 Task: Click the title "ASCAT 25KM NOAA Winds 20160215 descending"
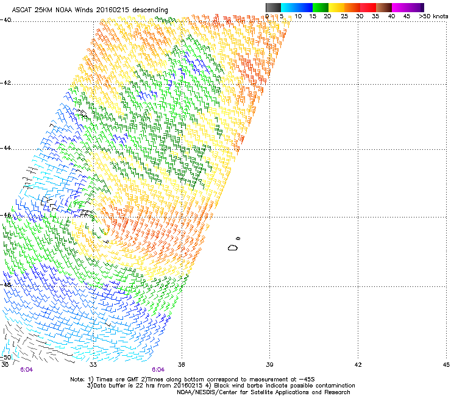pos(90,10)
